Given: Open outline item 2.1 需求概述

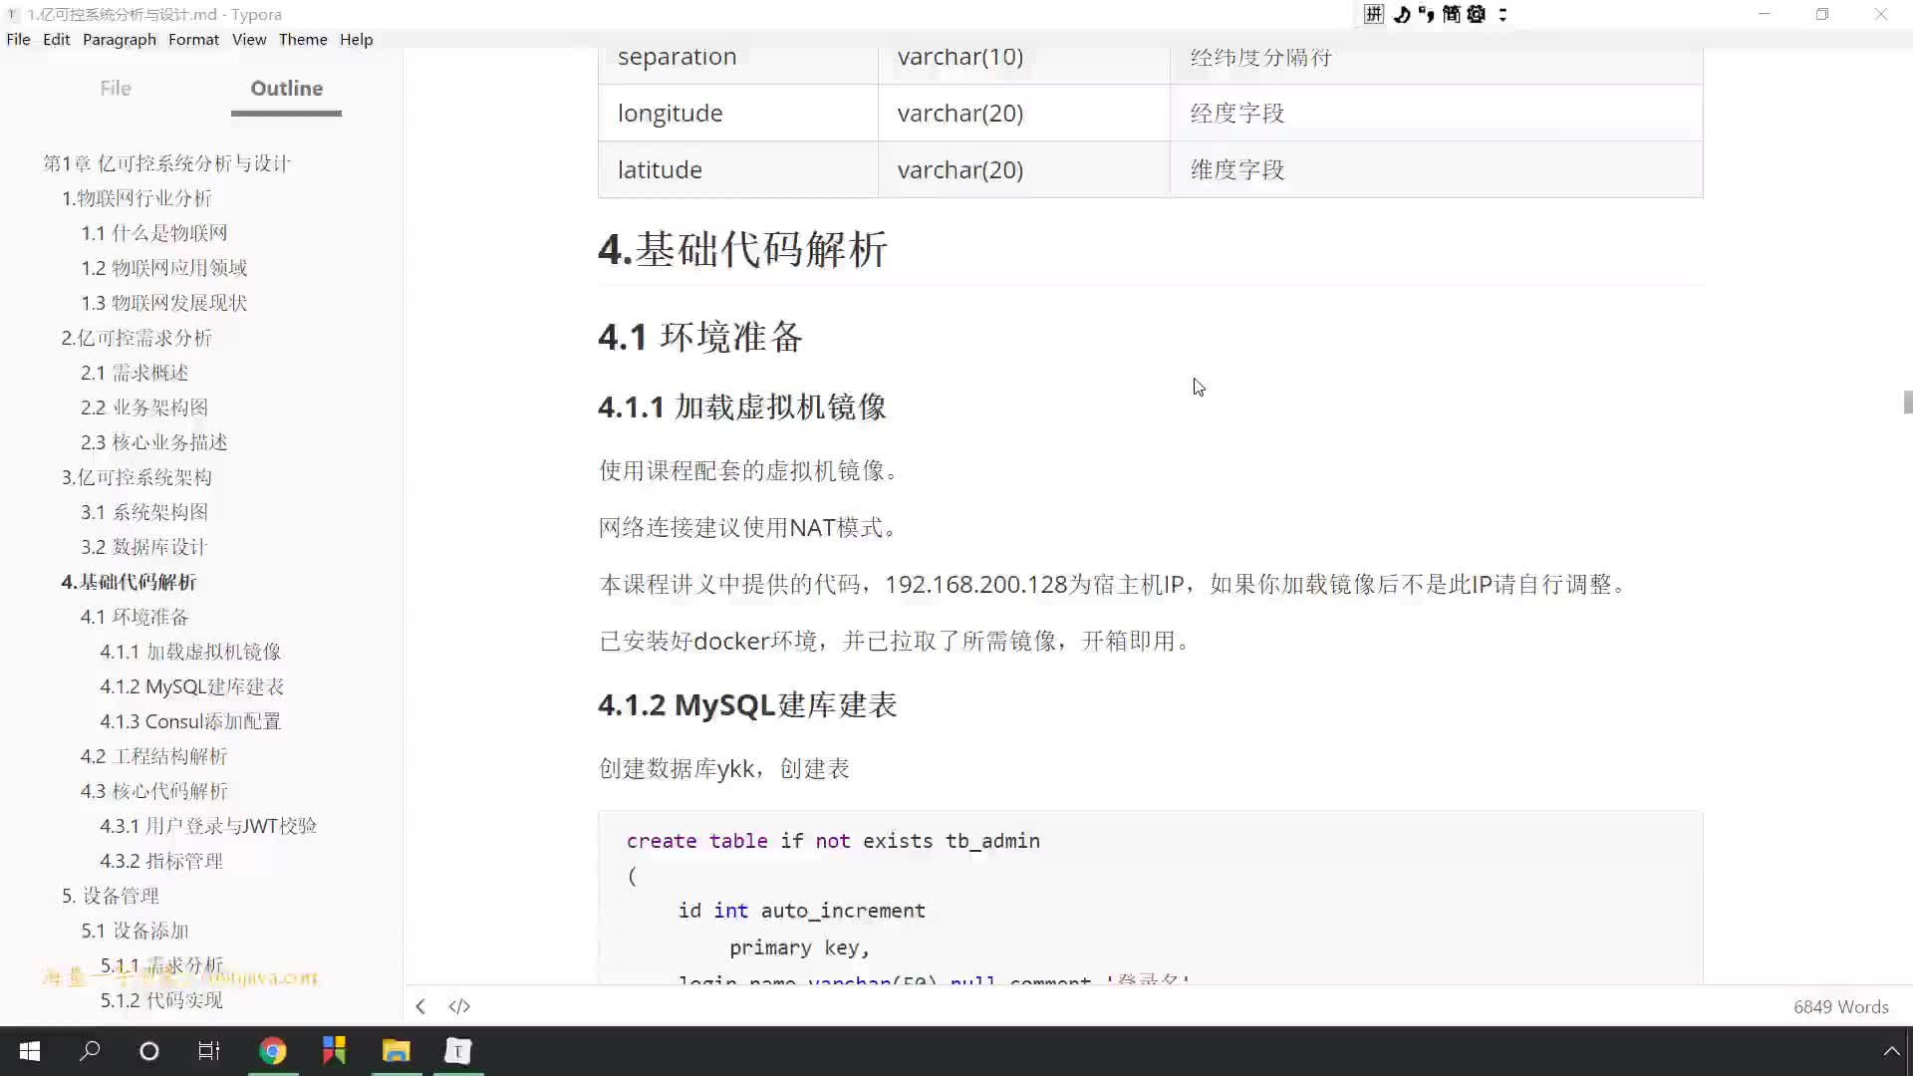Looking at the screenshot, I should pos(135,373).
